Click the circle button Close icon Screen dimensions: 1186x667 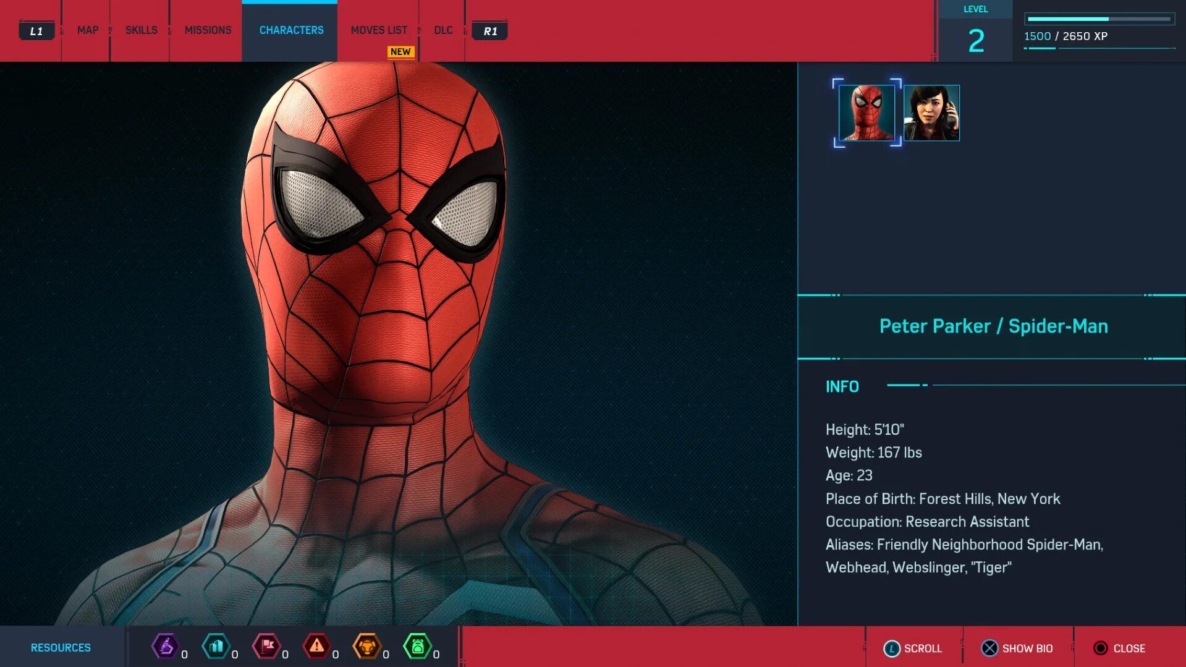click(1101, 648)
